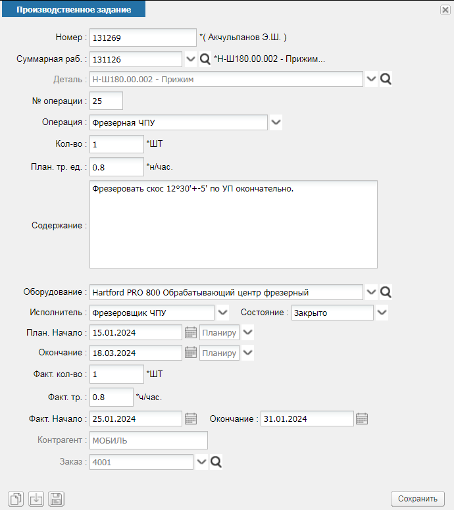Focus the Кол-во input field
This screenshot has width=454, height=510.
point(116,144)
